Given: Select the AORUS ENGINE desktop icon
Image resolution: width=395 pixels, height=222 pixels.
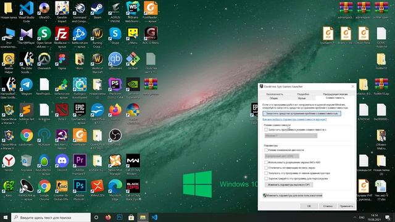Looking at the screenshot, I should [x=115, y=12].
